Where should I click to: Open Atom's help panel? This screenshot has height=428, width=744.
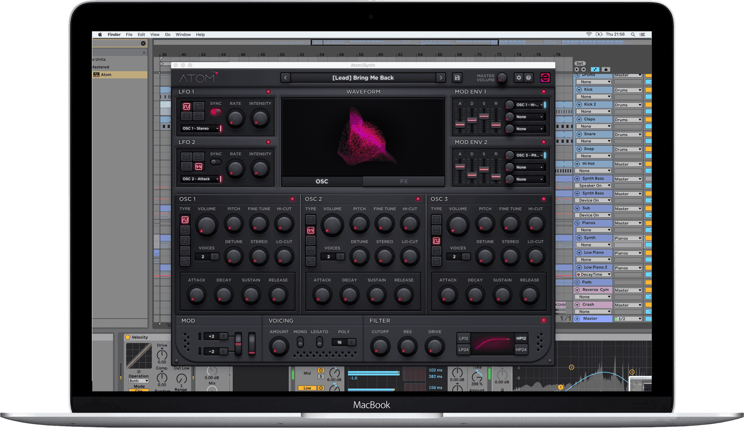pyautogui.click(x=528, y=78)
